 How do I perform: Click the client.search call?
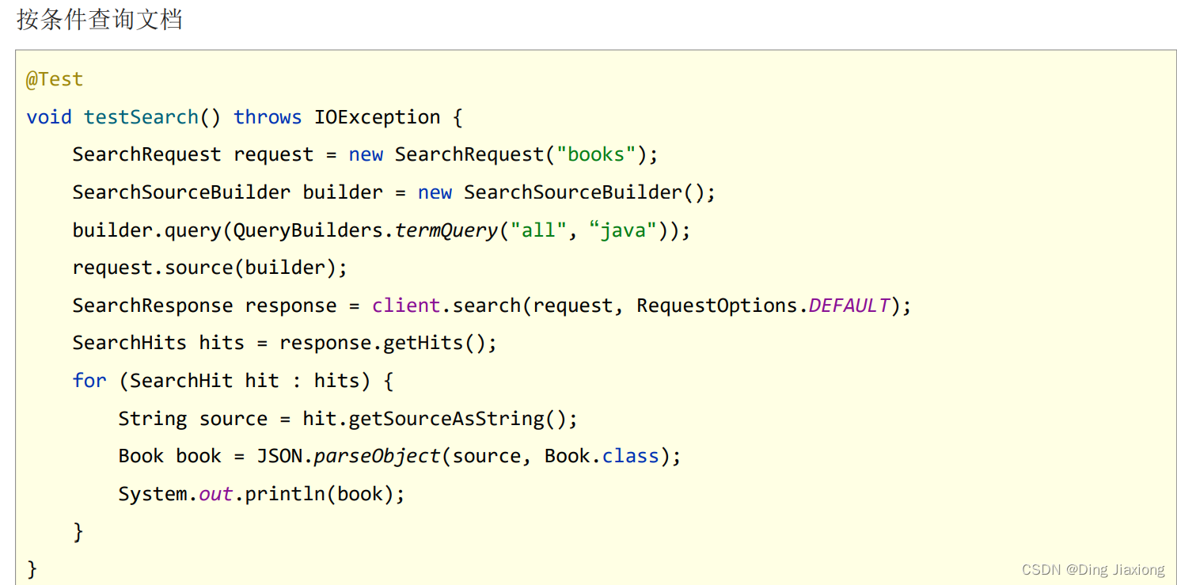pos(446,306)
